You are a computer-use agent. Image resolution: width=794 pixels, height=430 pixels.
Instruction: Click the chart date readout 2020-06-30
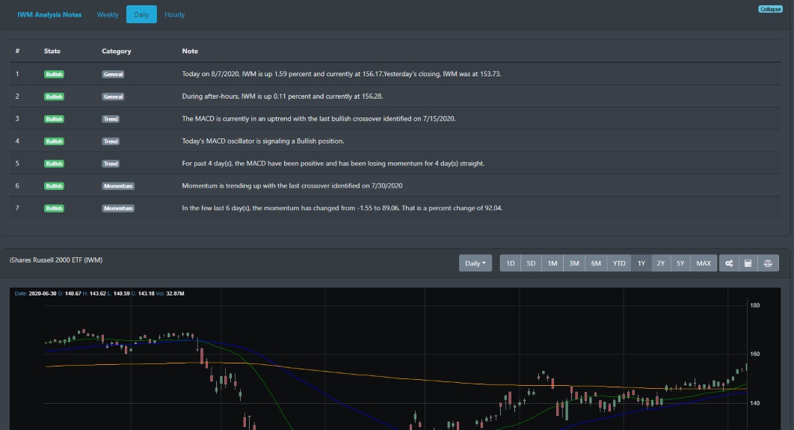tap(43, 293)
